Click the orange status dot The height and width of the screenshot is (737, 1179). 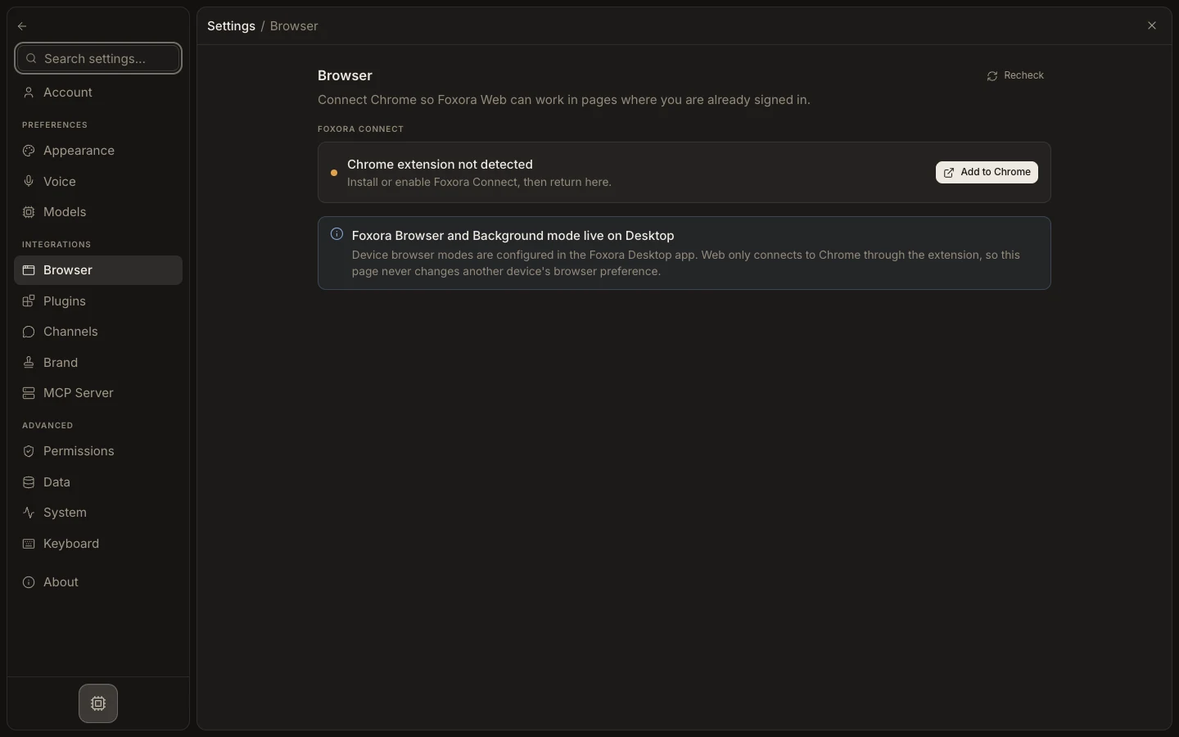[x=334, y=173]
